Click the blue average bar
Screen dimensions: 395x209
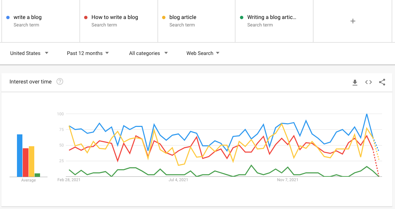coord(20,155)
